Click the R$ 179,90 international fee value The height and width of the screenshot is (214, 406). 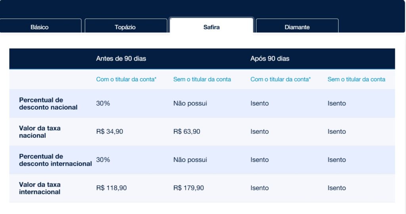188,188
